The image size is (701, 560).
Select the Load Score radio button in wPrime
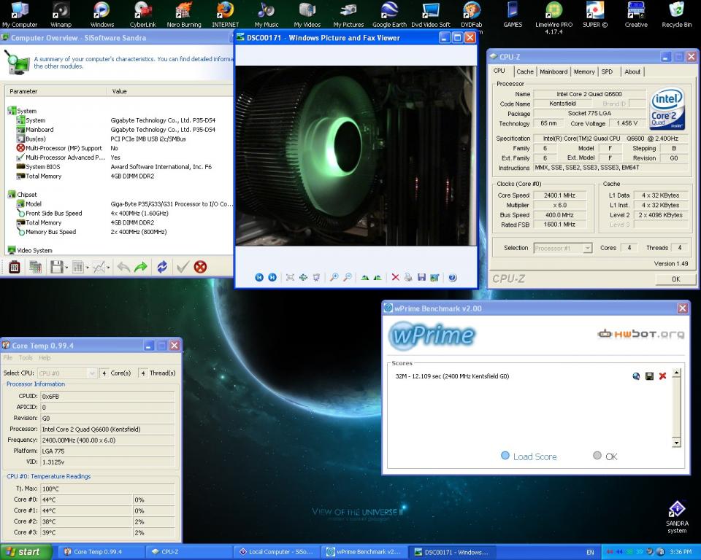[x=505, y=456]
